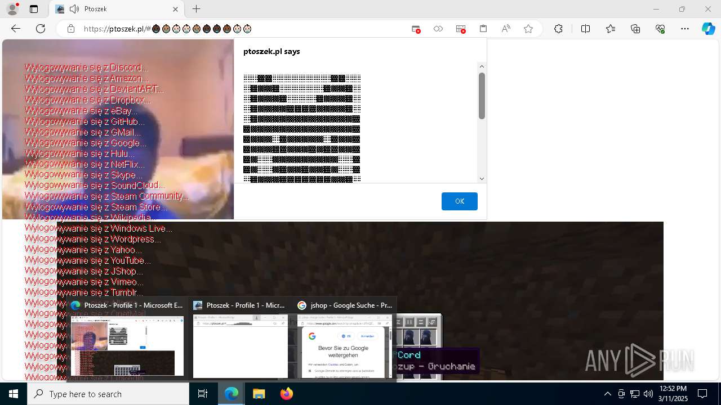Viewport: 721px width, 405px height.
Task: Click 'Wylogowywanie się z Dropbox...' text
Action: (x=88, y=100)
